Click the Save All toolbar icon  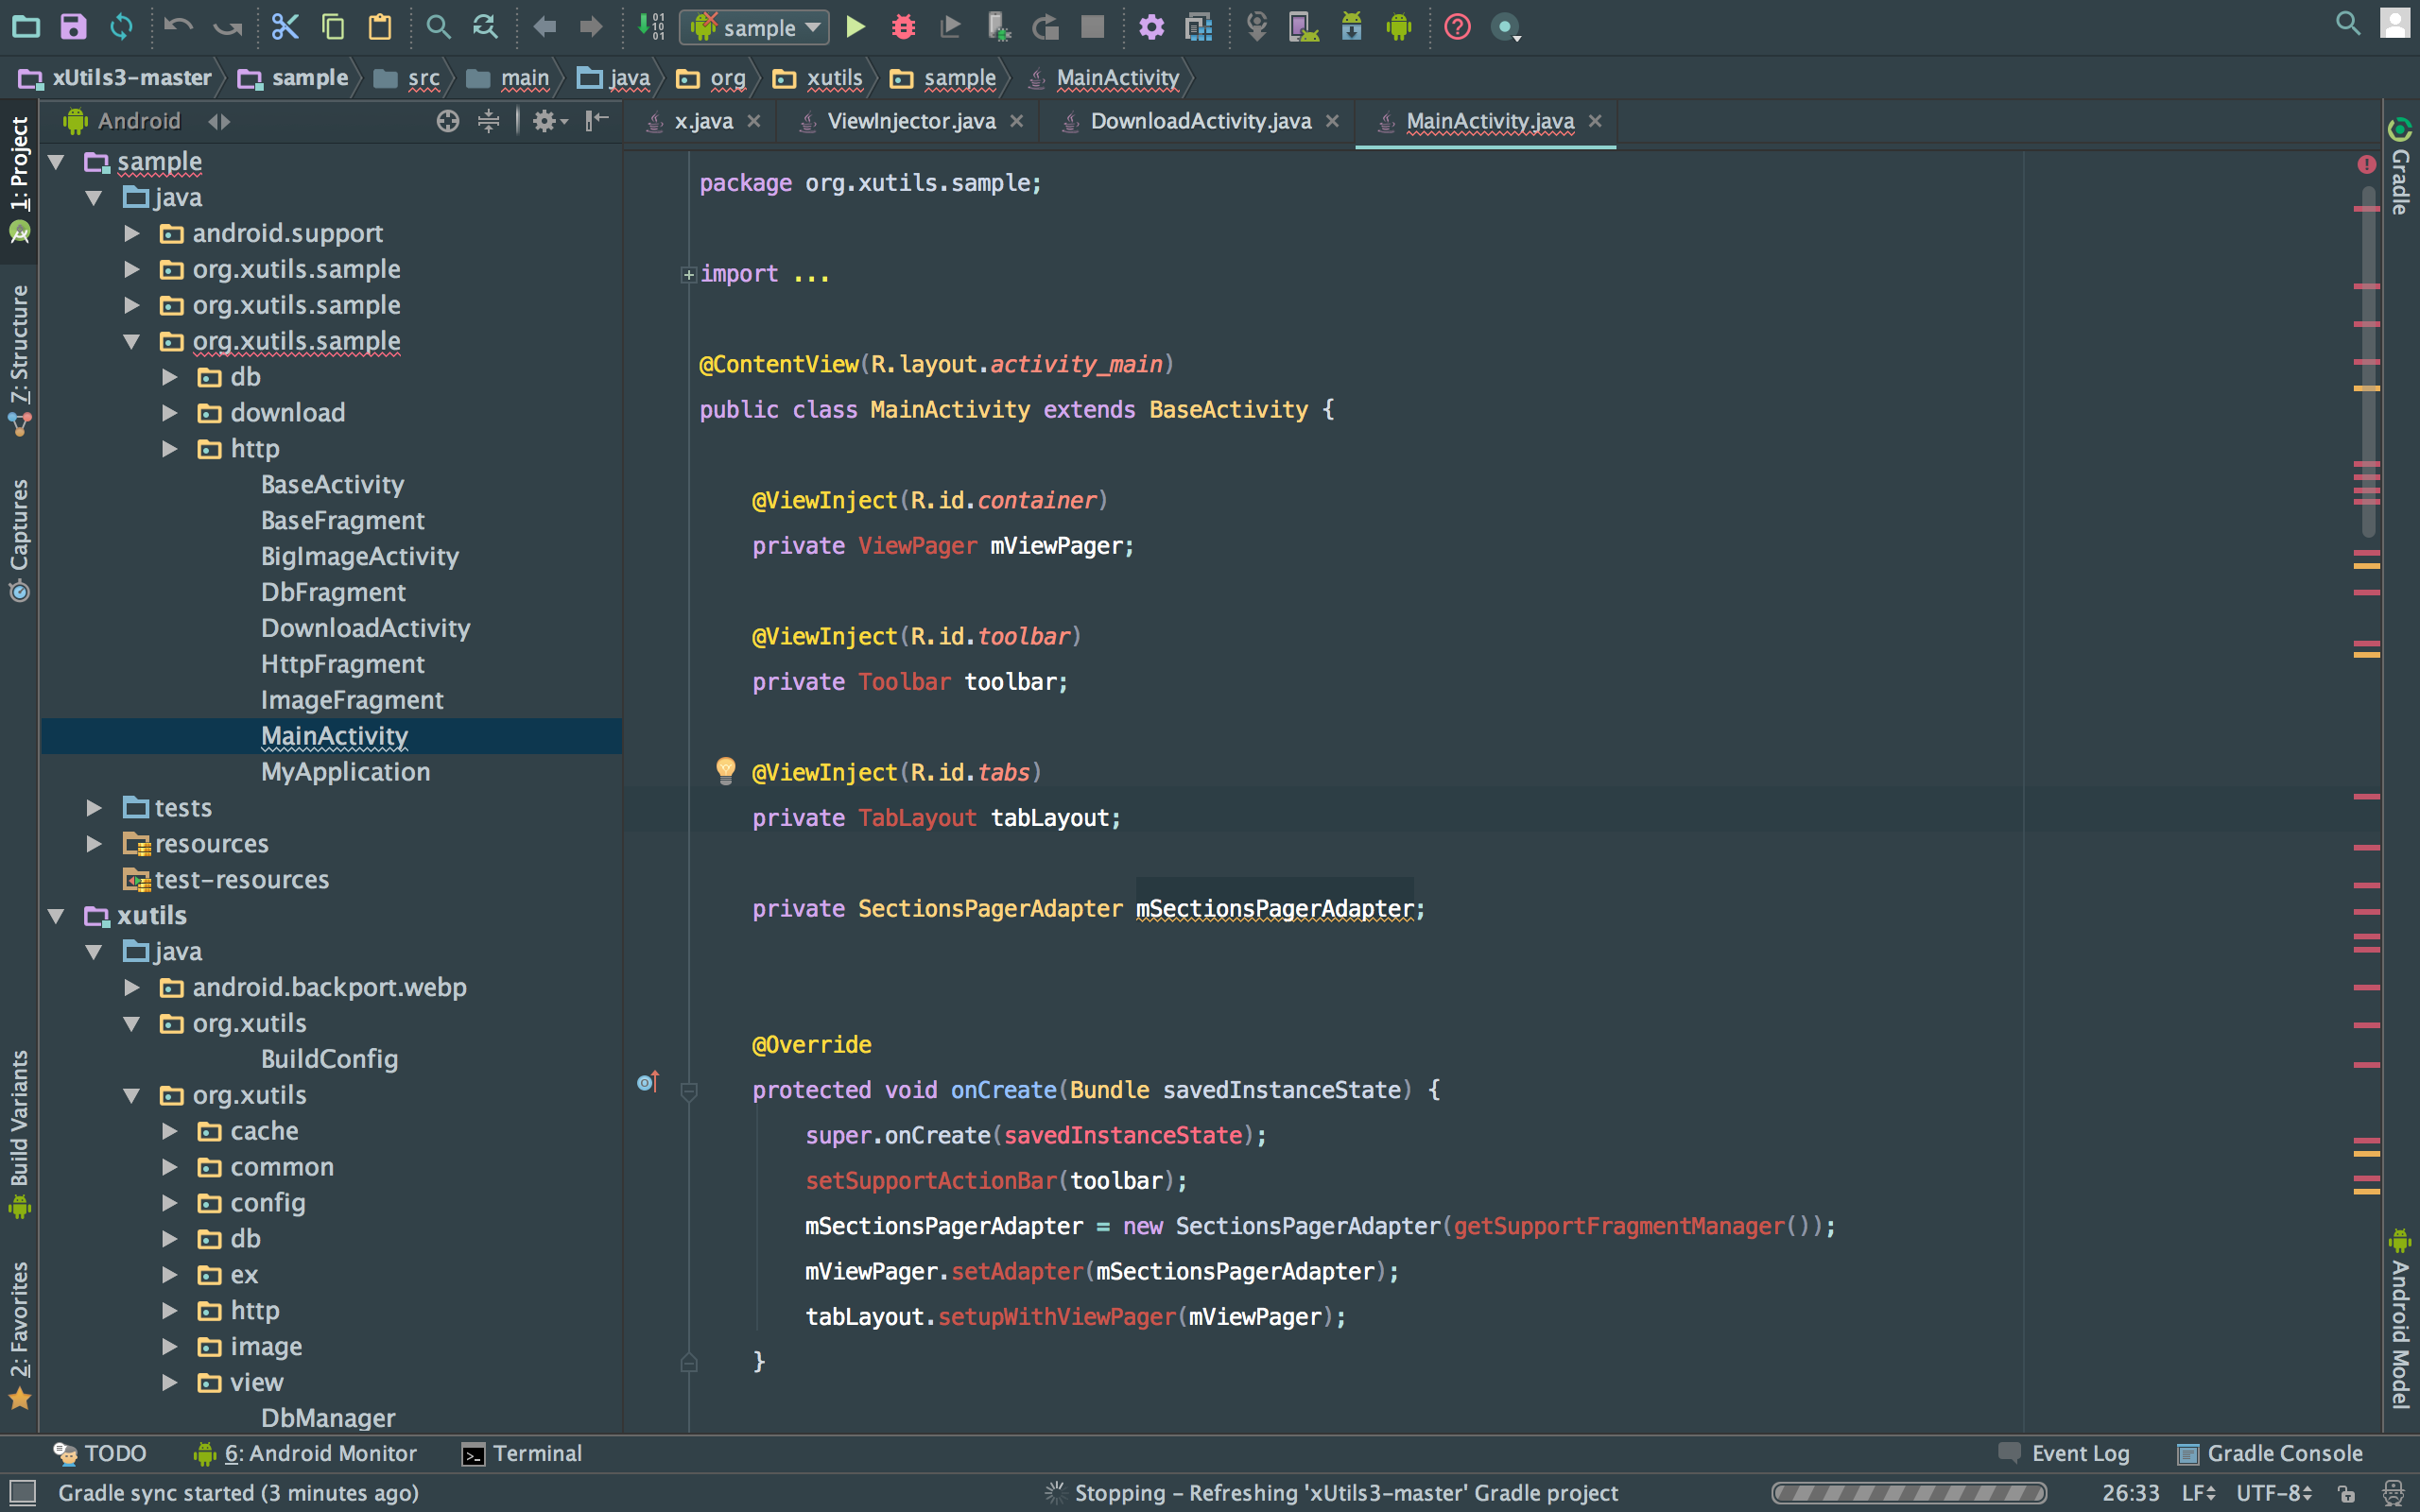pyautogui.click(x=74, y=27)
